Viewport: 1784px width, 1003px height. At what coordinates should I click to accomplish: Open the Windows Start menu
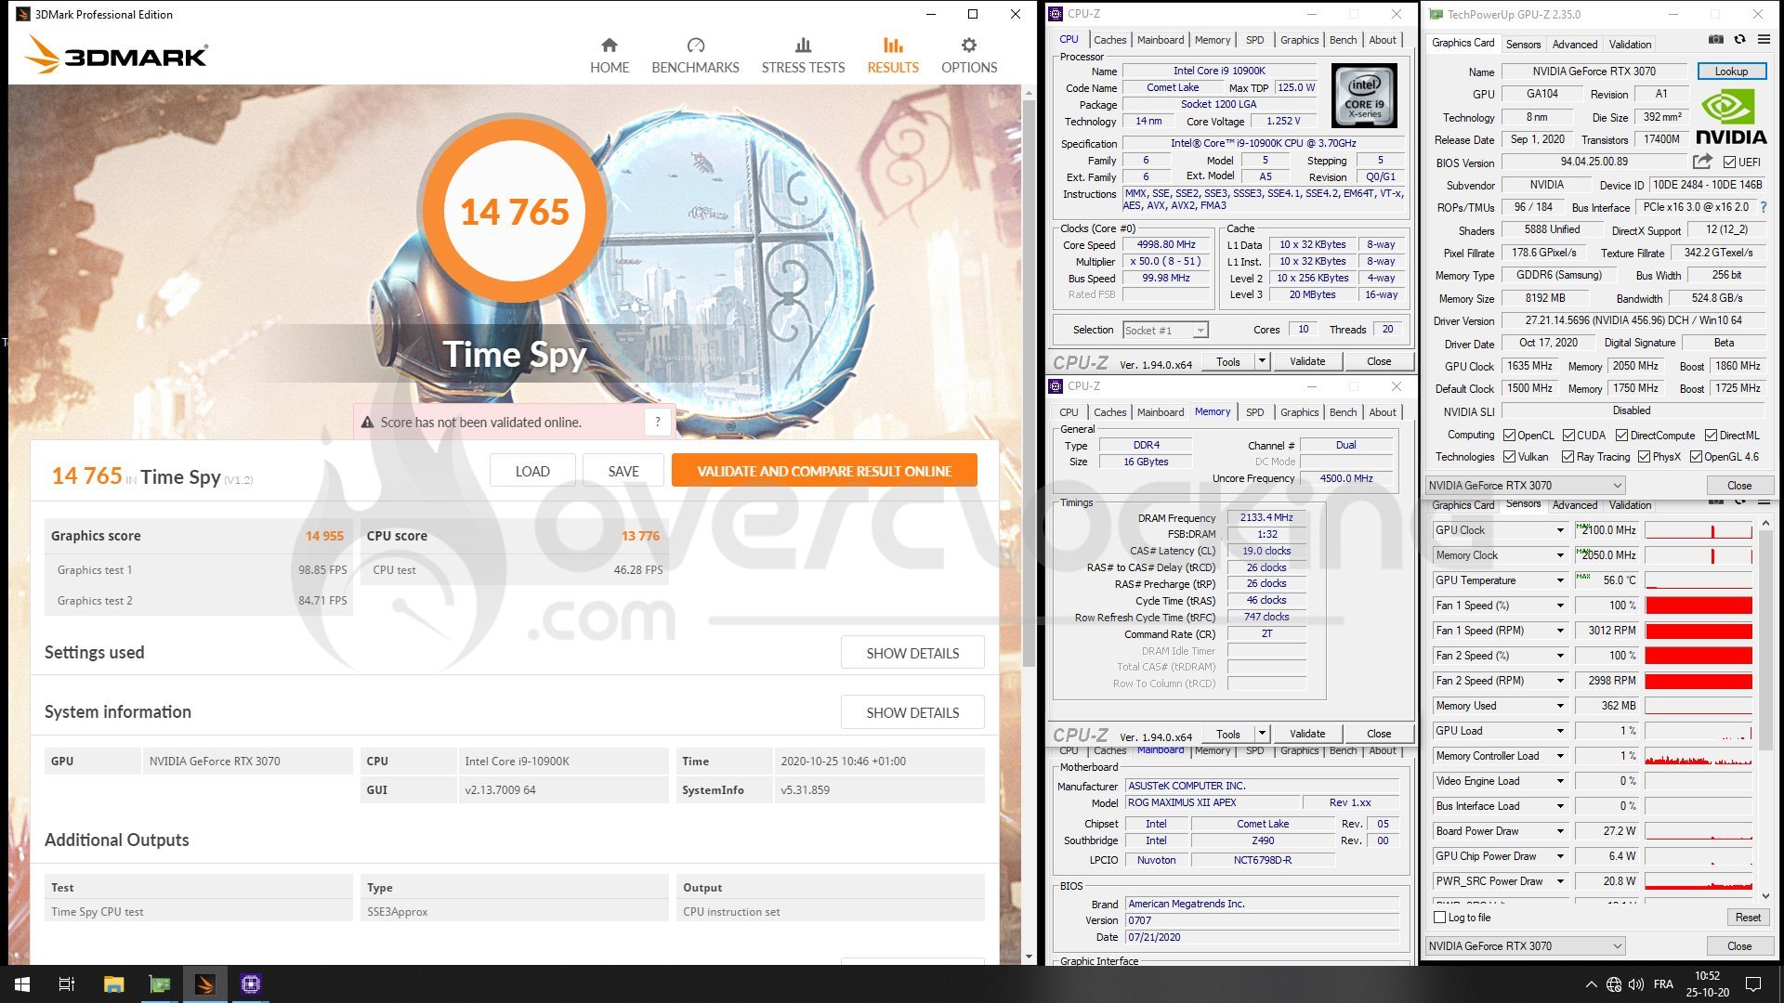pos(22,984)
